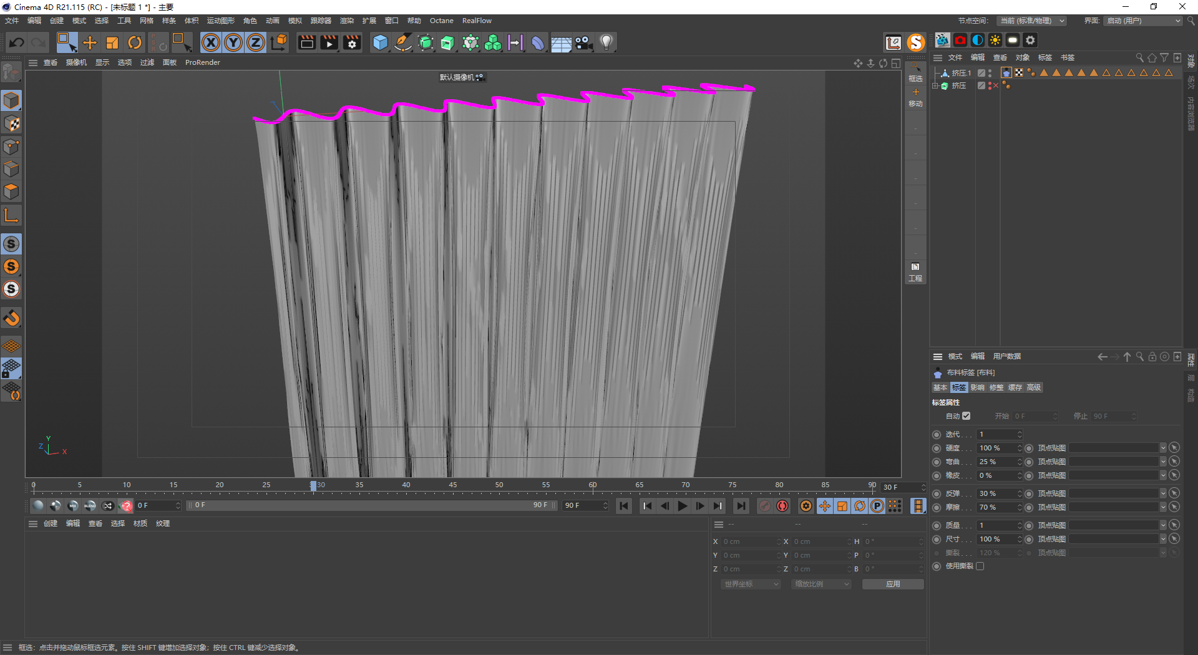Click the 90 F preview range bar
This screenshot has height=655, width=1198.
373,505
